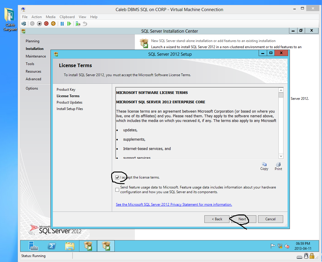Click Ctrl+Alt+Del icon in VM toolbar
This screenshot has width=322, height=262.
click(24, 24)
